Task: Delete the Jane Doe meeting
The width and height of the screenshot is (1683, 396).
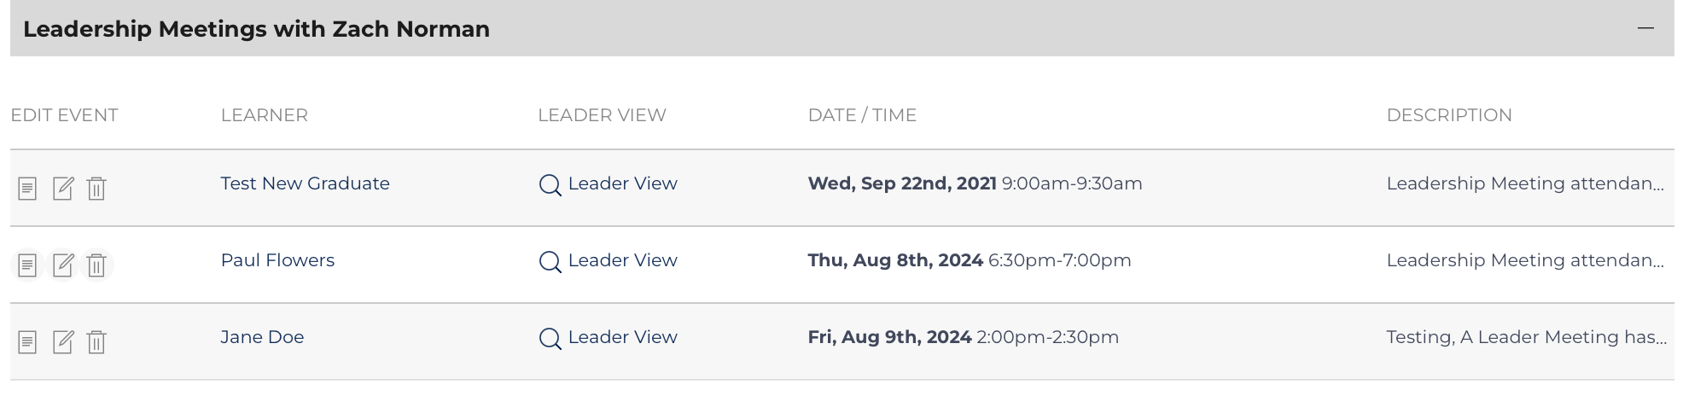Action: coord(96,341)
